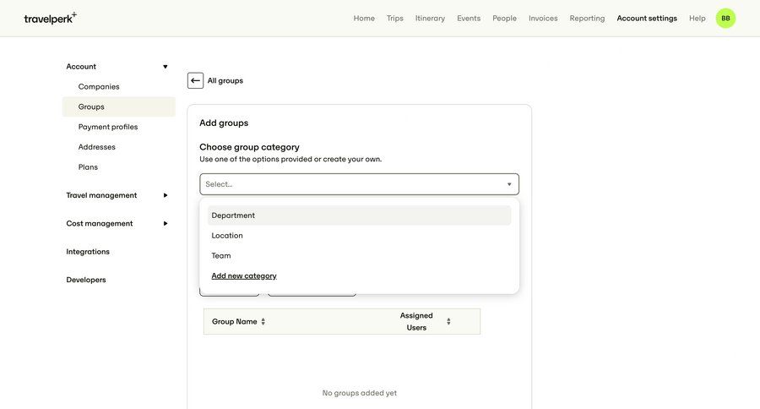
Task: Choose Department from the category list
Action: point(233,215)
